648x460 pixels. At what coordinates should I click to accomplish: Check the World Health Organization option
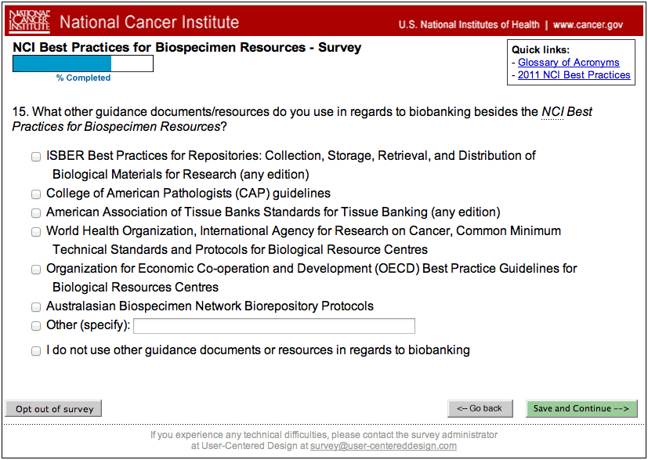click(36, 232)
